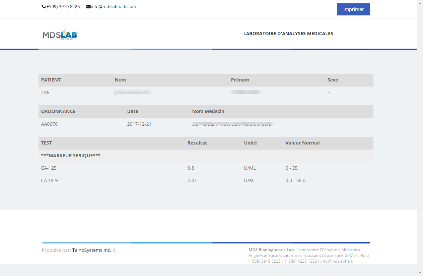Viewport: 423px width, 276px height.
Task: Select the Sexe column header
Action: click(333, 80)
